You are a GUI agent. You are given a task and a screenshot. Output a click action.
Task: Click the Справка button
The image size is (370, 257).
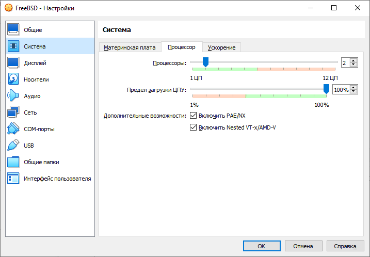coord(345,246)
